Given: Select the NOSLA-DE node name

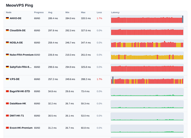Looking at the screenshot, I should (x=16, y=43).
